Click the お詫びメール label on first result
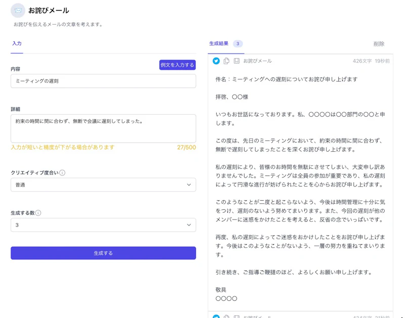This screenshot has width=405, height=318. pyautogui.click(x=257, y=61)
